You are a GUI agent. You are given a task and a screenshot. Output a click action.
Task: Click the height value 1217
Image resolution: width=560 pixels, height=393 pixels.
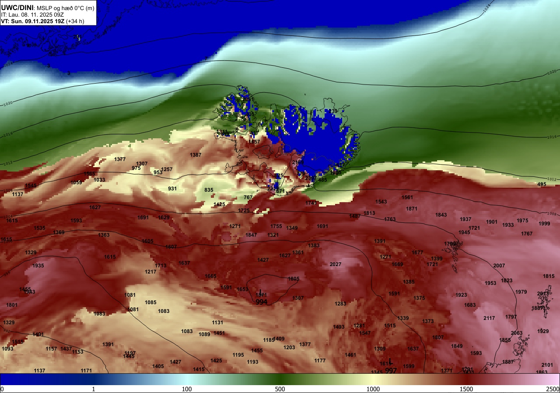click(x=150, y=272)
